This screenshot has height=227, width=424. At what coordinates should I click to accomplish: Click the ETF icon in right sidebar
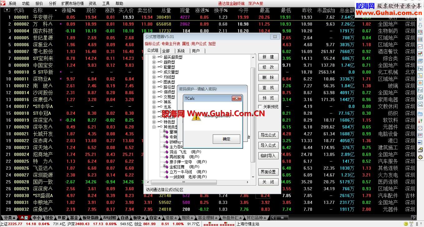click(x=420, y=135)
